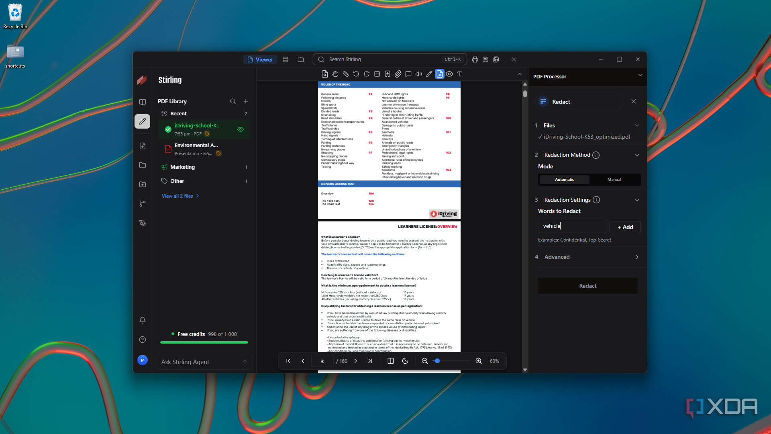
Task: Toggle dual page view in the bottom bar
Action: pos(391,361)
